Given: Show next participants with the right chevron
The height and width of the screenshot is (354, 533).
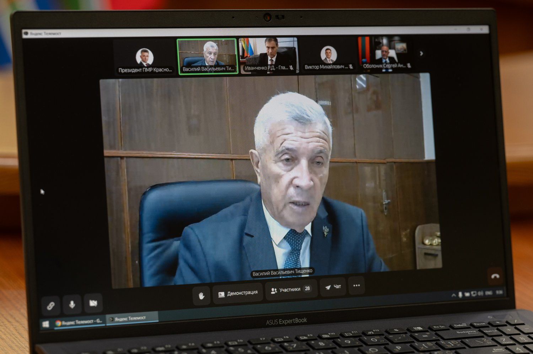Looking at the screenshot, I should pos(421,54).
